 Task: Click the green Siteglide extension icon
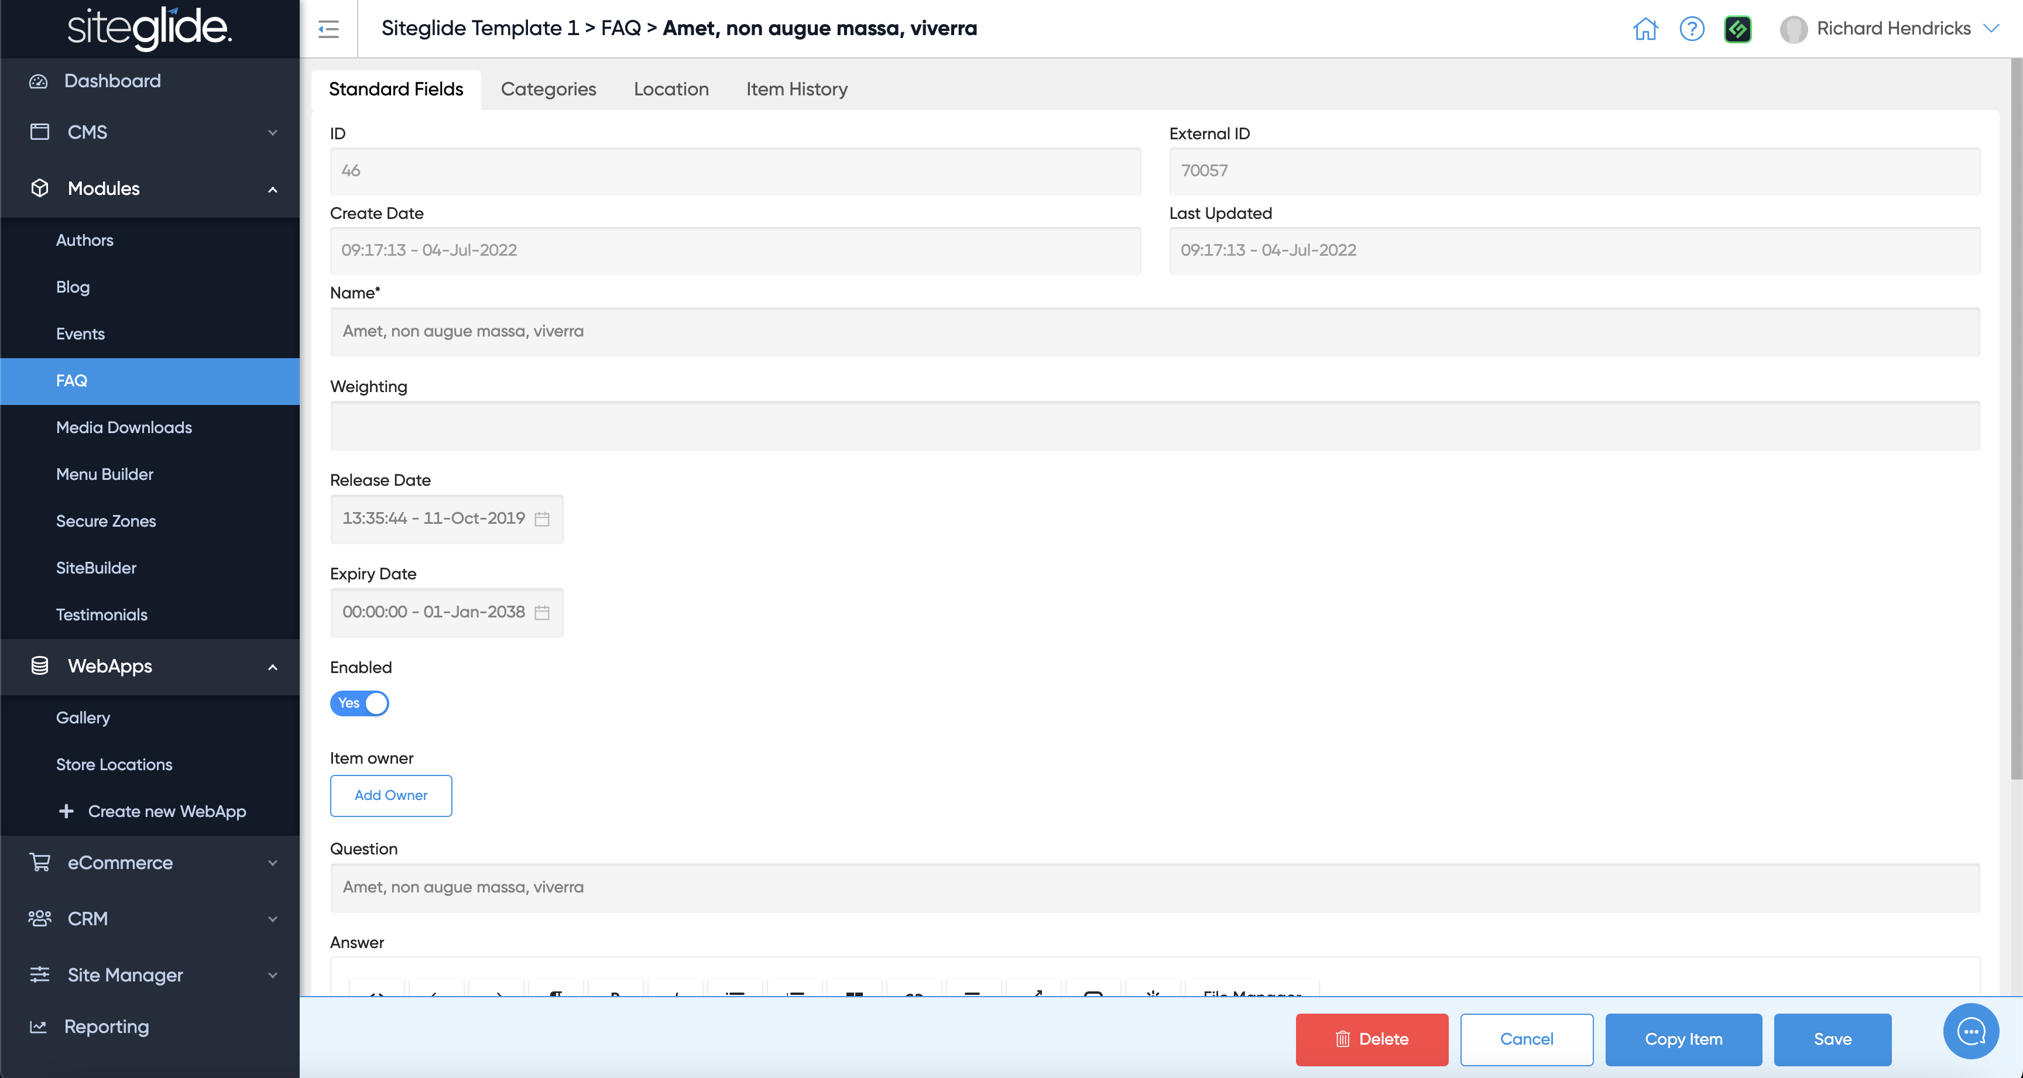1737,29
